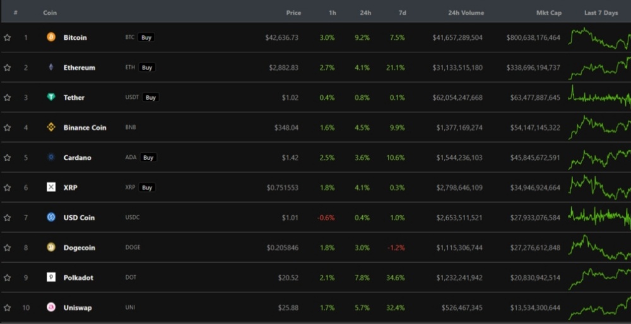Image resolution: width=631 pixels, height=324 pixels.
Task: Open the Cardano name link
Action: pos(77,157)
